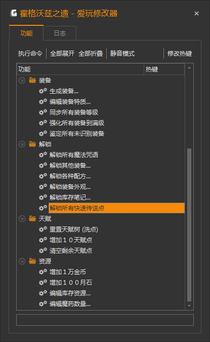Click the scrollbar up arrow
The image size is (210, 342).
(x=189, y=68)
